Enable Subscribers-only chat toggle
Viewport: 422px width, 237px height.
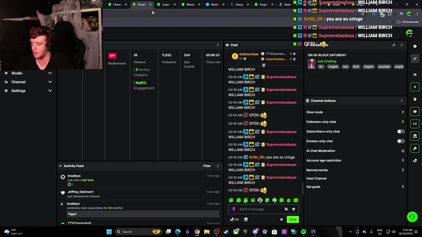(400, 131)
